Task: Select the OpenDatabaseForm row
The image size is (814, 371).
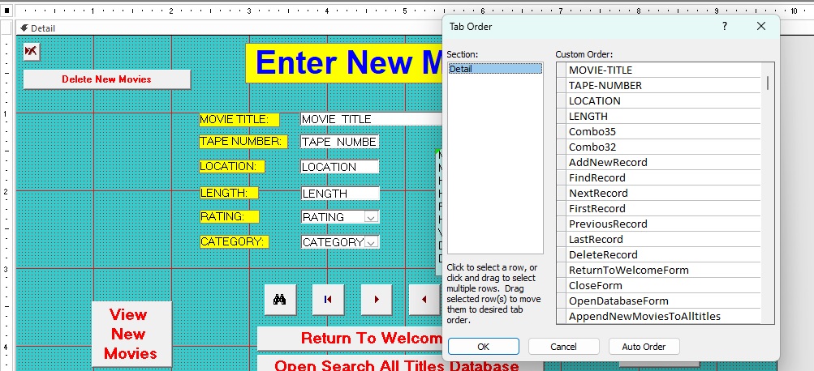Action: (663, 301)
